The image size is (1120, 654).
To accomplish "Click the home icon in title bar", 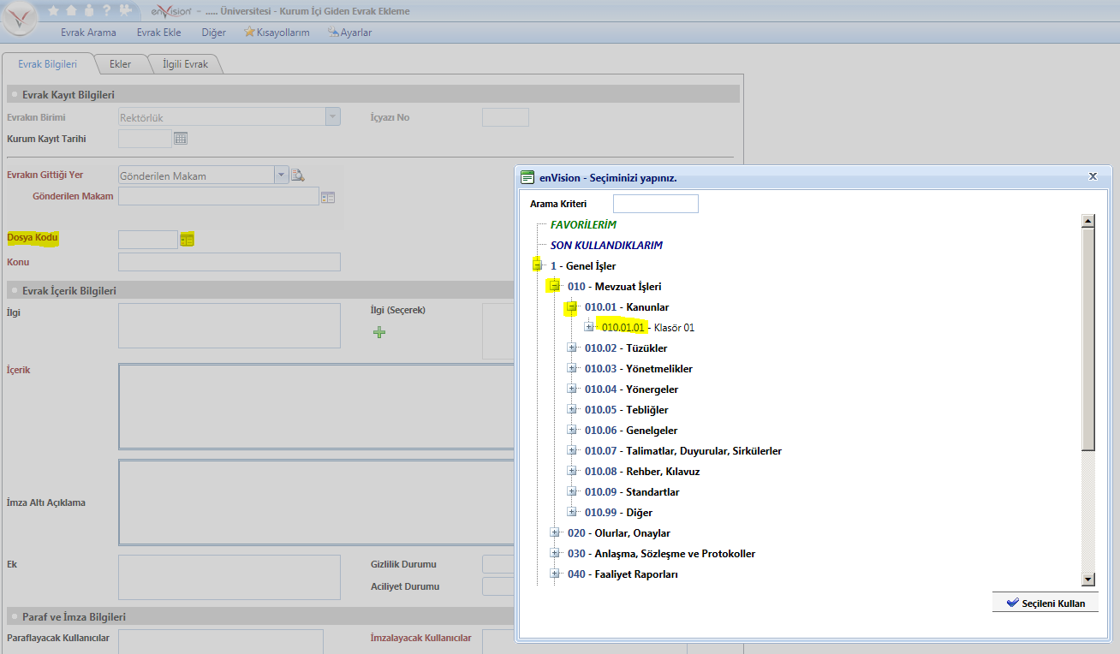I will tap(71, 11).
